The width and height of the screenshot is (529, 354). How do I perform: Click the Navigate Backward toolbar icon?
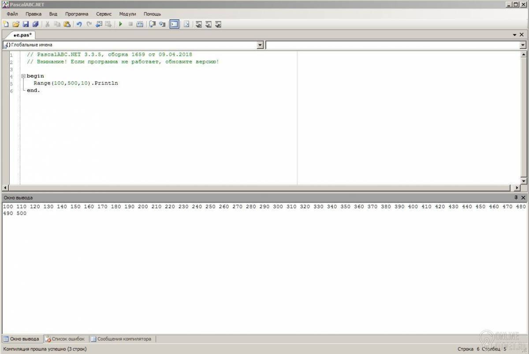[99, 24]
